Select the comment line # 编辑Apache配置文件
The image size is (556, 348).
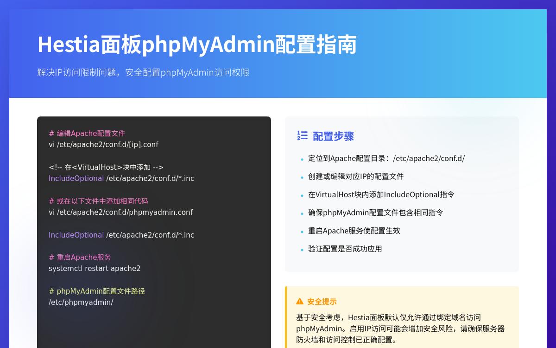87,133
